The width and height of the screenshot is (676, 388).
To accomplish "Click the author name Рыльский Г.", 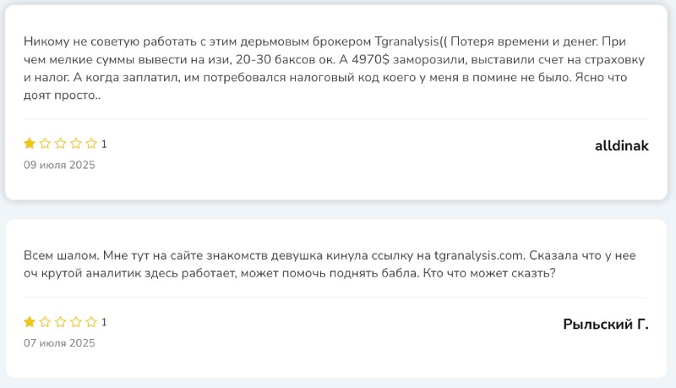I will pyautogui.click(x=606, y=324).
